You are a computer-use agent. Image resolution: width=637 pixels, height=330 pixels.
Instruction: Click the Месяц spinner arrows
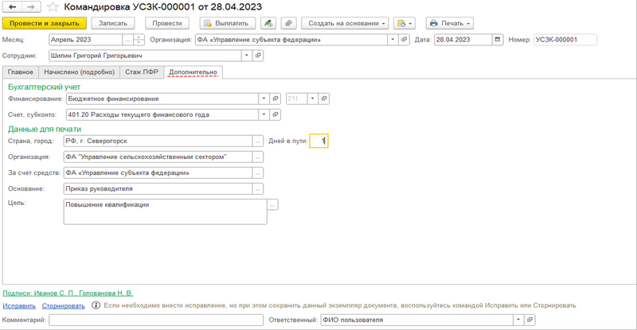coord(139,40)
